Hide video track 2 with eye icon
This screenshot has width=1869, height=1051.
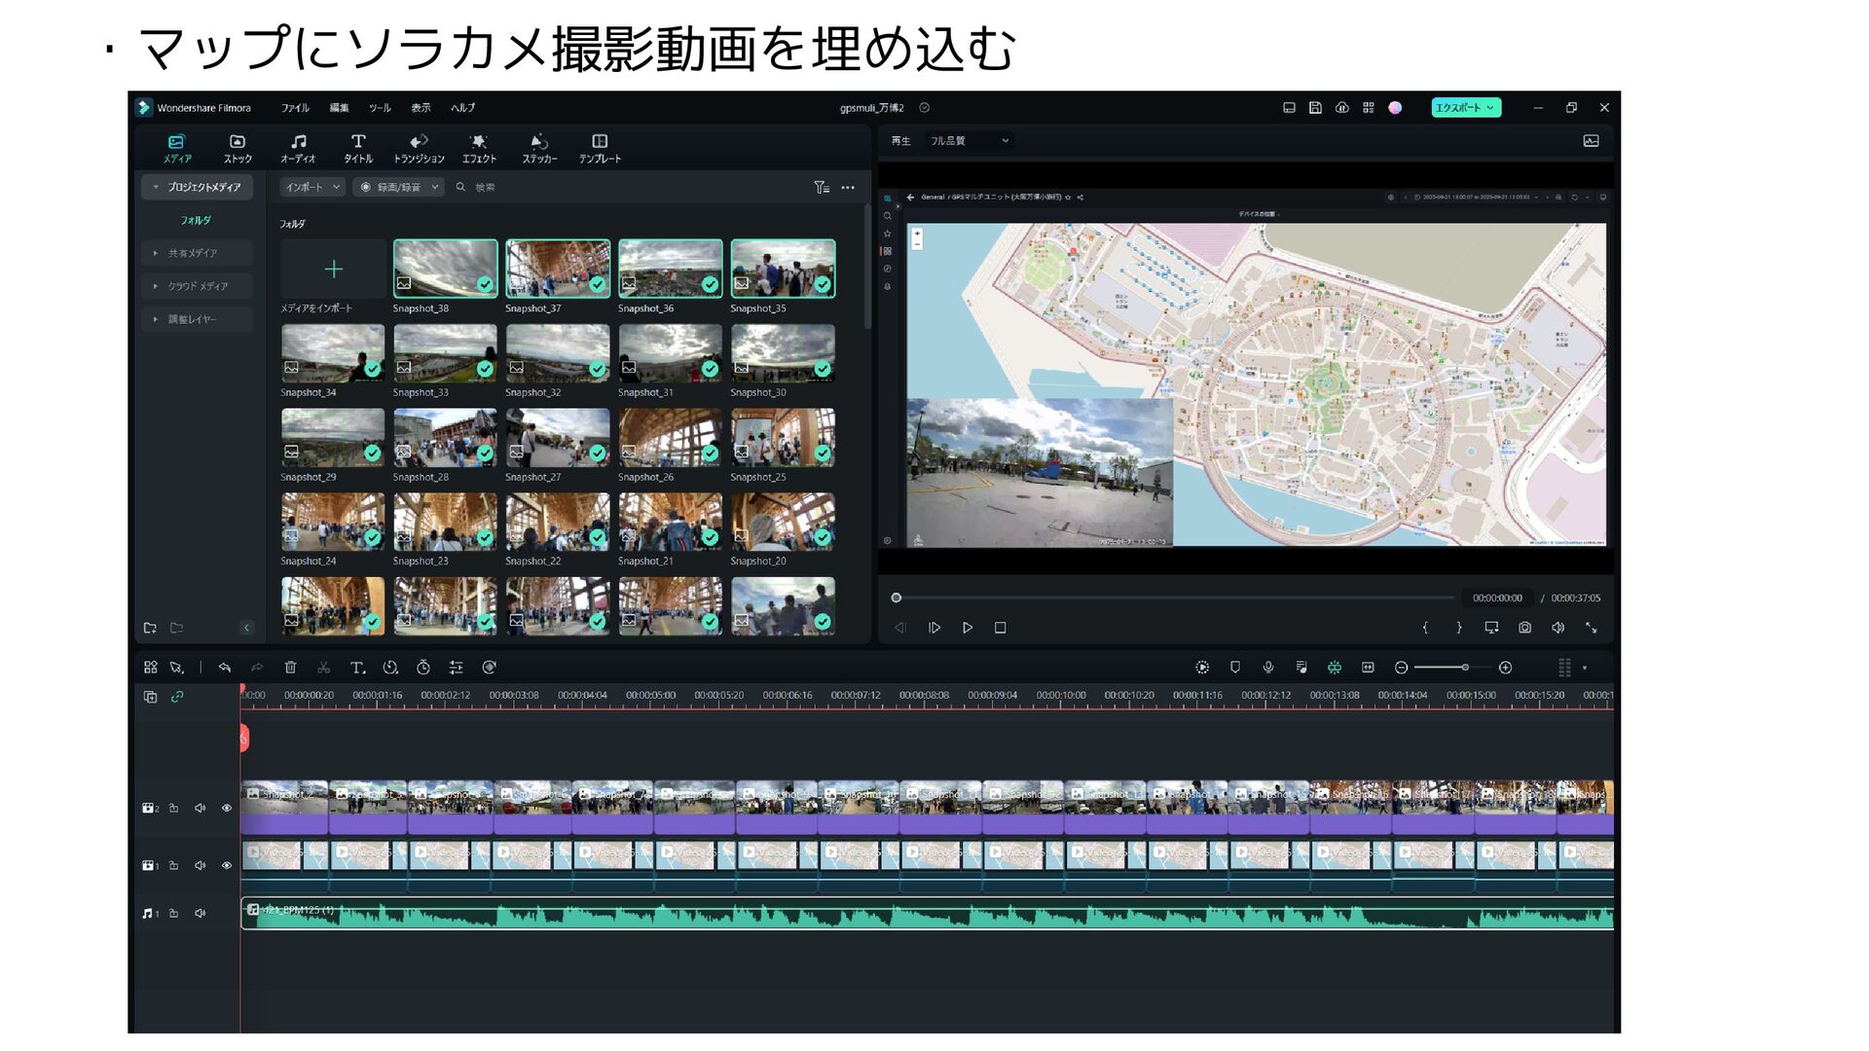tap(227, 808)
